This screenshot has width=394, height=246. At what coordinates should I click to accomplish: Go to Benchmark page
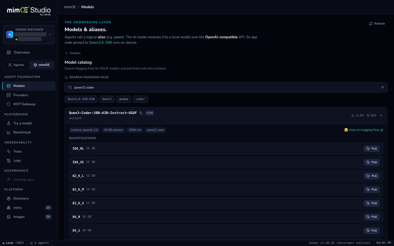[29, 132]
